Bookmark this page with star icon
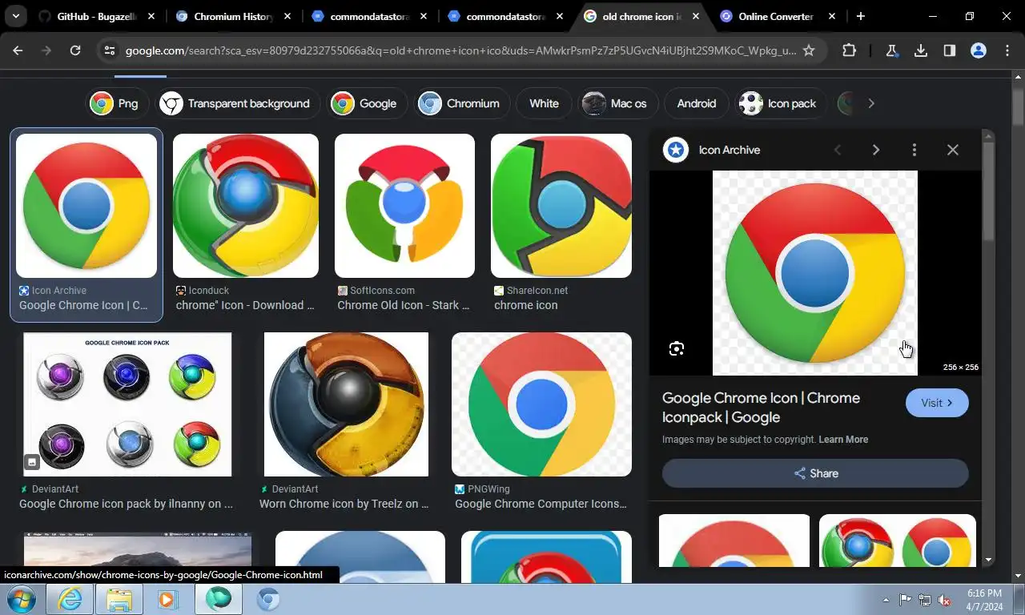This screenshot has height=615, width=1025. click(809, 50)
